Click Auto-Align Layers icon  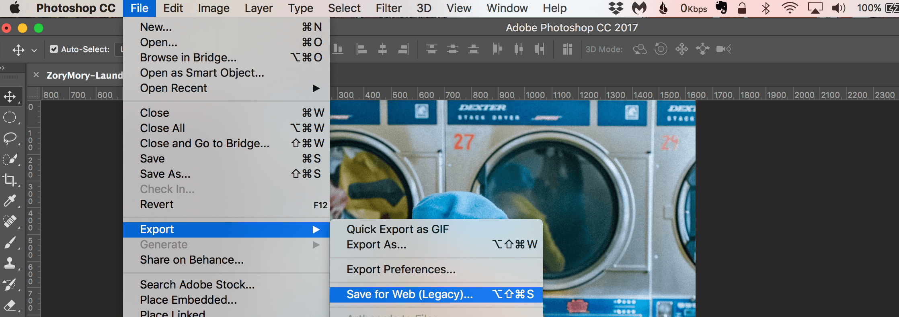(x=567, y=49)
